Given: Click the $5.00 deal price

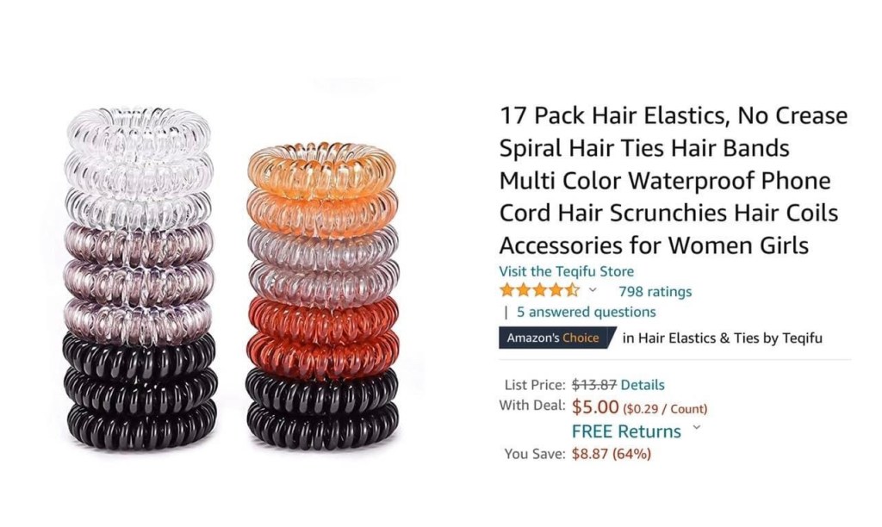Looking at the screenshot, I should pos(595,406).
